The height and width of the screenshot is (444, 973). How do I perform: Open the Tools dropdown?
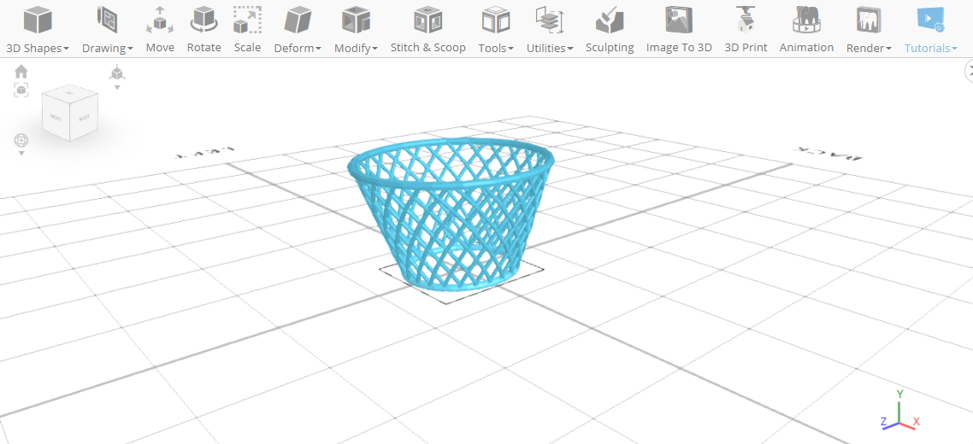(496, 29)
